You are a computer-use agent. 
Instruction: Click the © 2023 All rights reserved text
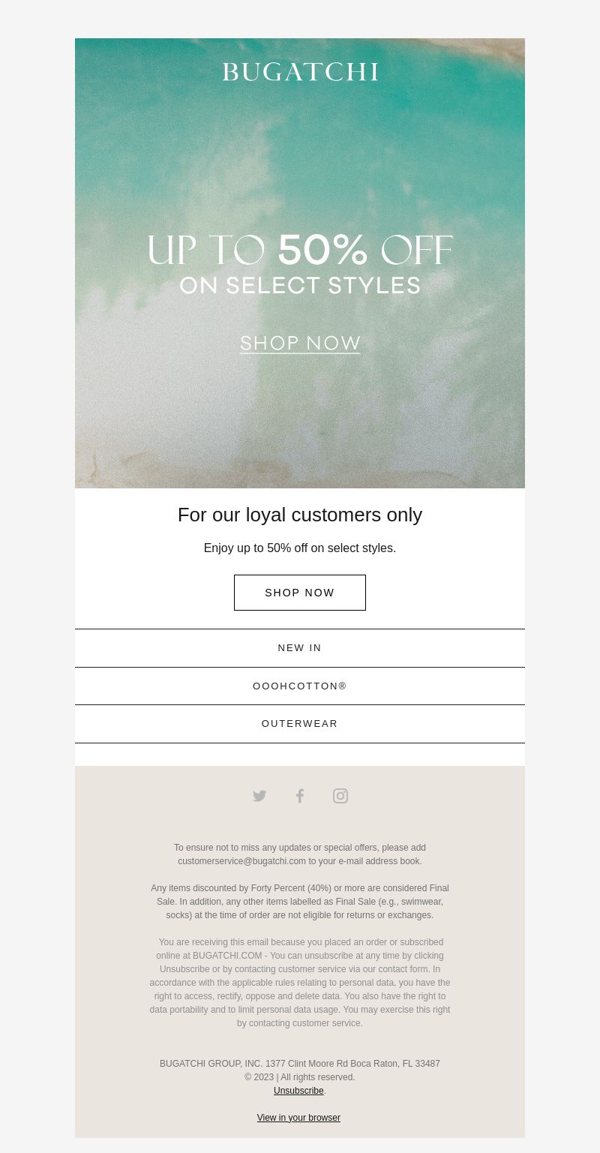pyautogui.click(x=300, y=1077)
